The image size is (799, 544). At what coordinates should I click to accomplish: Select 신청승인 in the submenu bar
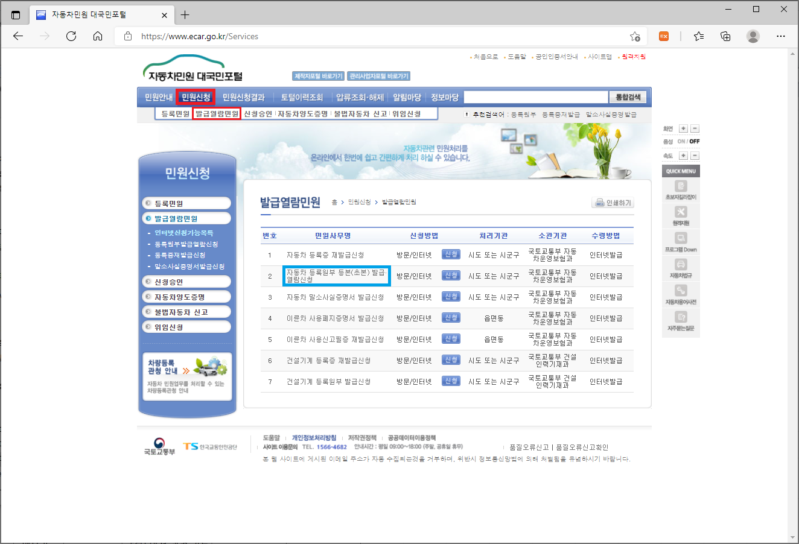point(258,113)
